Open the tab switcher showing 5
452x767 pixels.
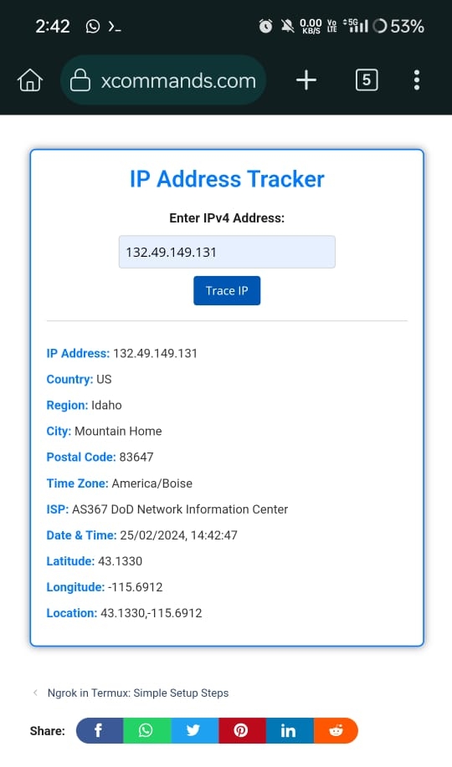pyautogui.click(x=367, y=79)
